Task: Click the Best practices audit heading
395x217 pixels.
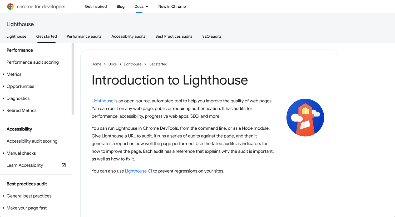Action: click(x=27, y=184)
